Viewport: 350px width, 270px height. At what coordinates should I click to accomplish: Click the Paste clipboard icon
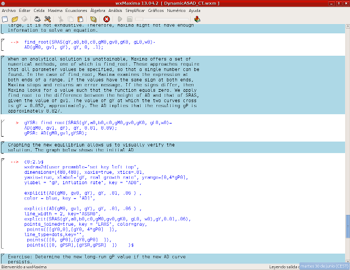point(81,19)
